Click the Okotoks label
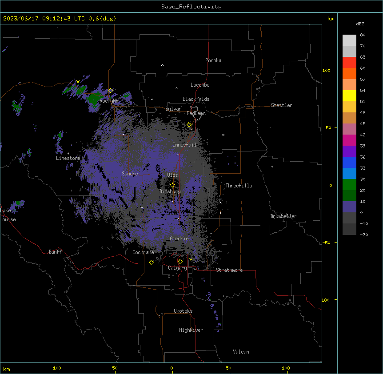Image resolution: width=383 pixels, height=374 pixels. 183,311
